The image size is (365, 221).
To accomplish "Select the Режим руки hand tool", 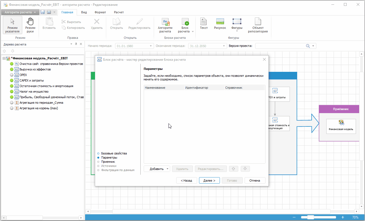I will pos(30,25).
